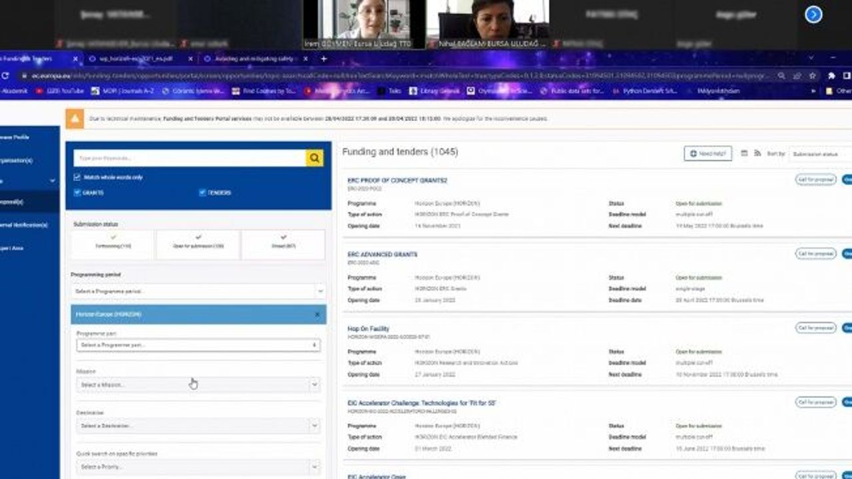
Task: Open the browser zoom magnifier icon in address bar
Action: 781,76
